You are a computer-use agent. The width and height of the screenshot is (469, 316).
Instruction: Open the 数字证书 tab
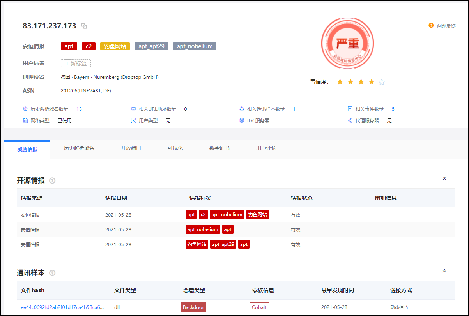coord(219,148)
